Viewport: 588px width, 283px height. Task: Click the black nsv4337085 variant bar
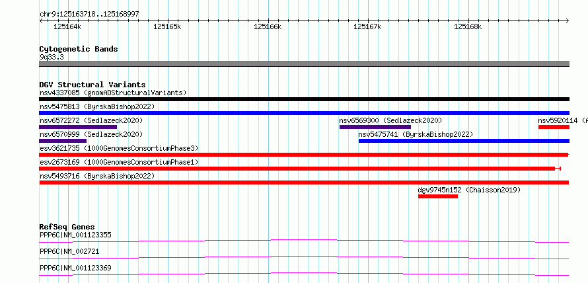pyautogui.click(x=304, y=99)
